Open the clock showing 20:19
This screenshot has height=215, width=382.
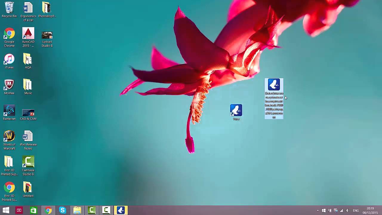click(370, 211)
